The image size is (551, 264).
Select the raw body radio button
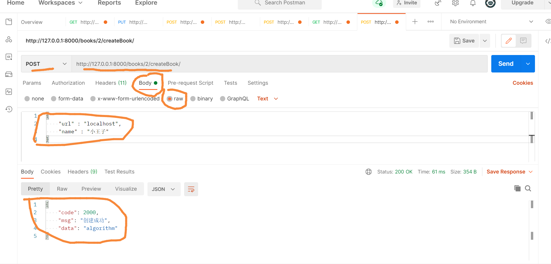169,99
